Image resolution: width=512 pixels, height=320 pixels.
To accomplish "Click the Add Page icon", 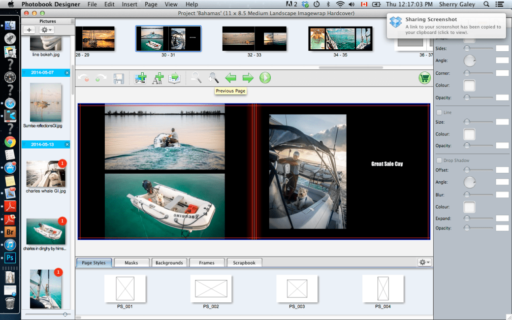I will coord(174,78).
